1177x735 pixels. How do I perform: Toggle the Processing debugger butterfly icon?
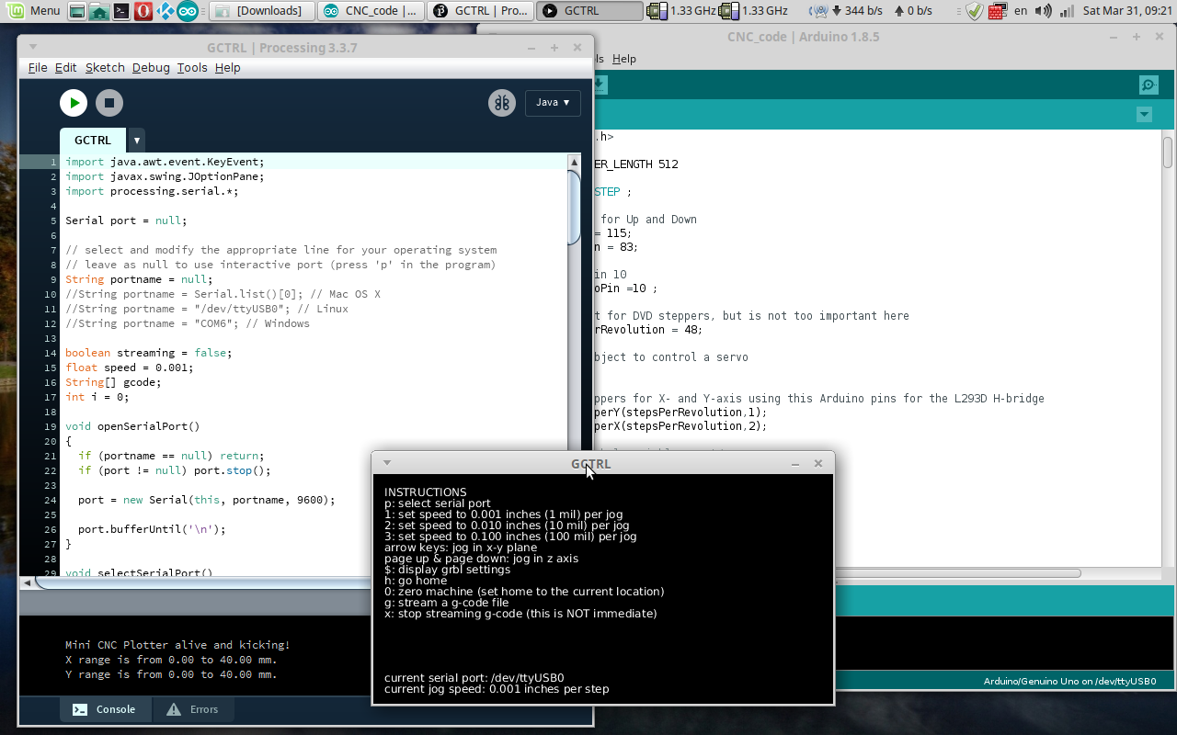[x=501, y=103]
